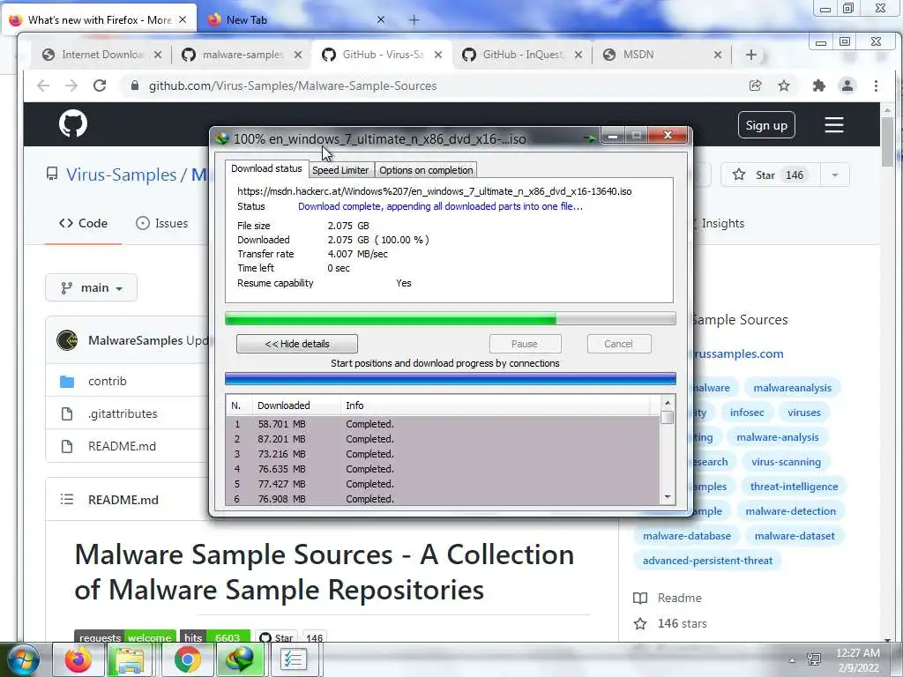Click the Pause button in IDM
The width and height of the screenshot is (903, 677).
(x=525, y=344)
